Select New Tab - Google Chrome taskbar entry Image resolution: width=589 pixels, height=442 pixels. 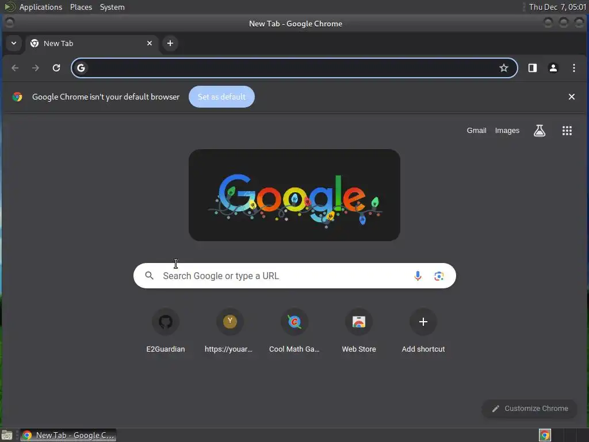coord(68,435)
